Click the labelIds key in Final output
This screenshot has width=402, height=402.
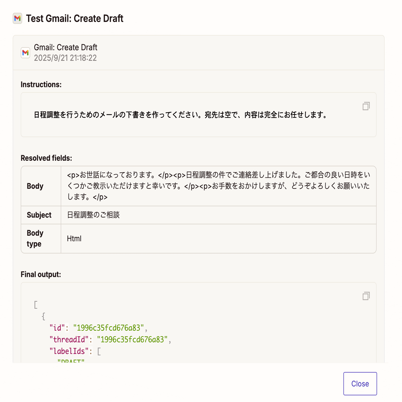coord(69,351)
